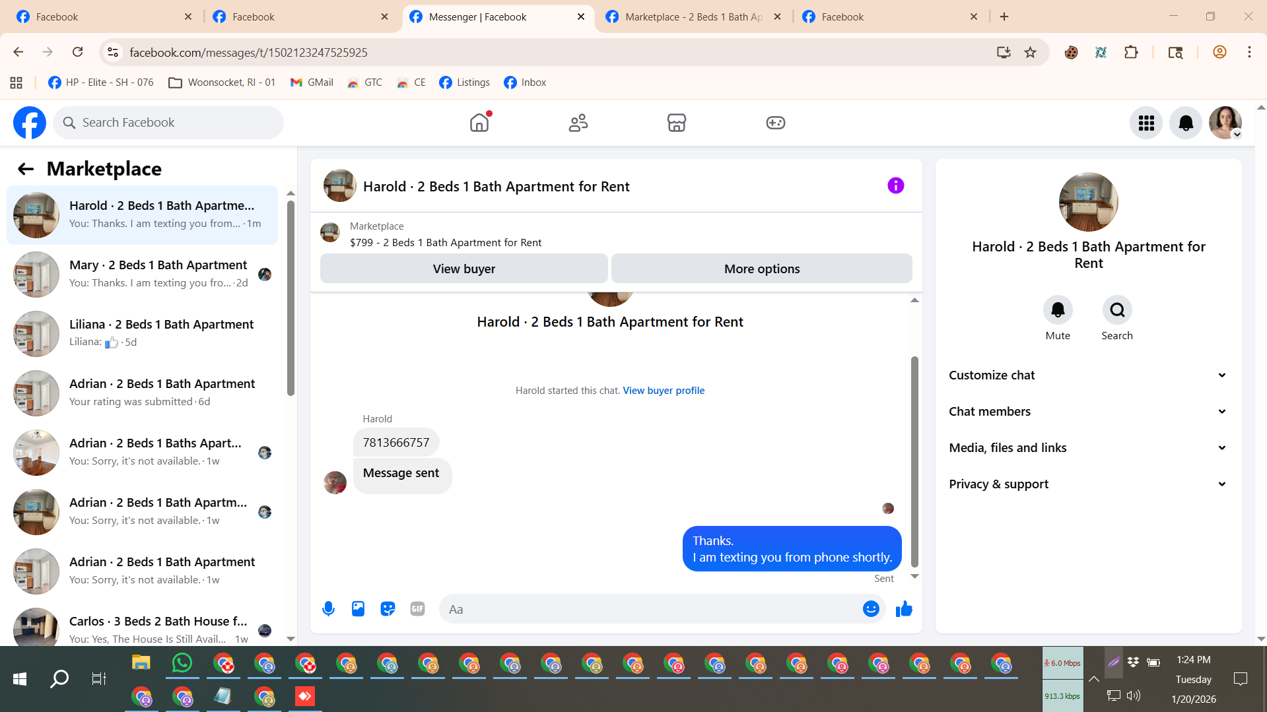The width and height of the screenshot is (1267, 712).
Task: Open the Gaming icon in top navigation
Action: point(776,123)
